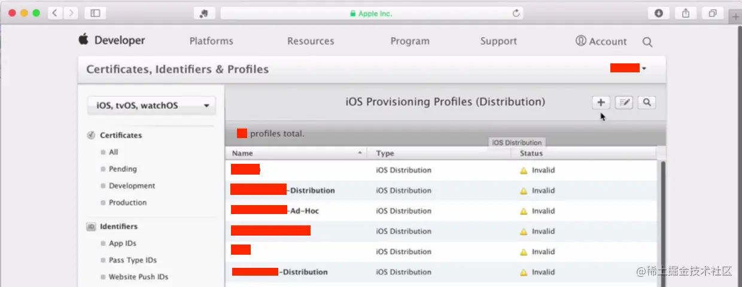Image resolution: width=742 pixels, height=287 pixels.
Task: Click the Share button in Safari
Action: [x=686, y=13]
